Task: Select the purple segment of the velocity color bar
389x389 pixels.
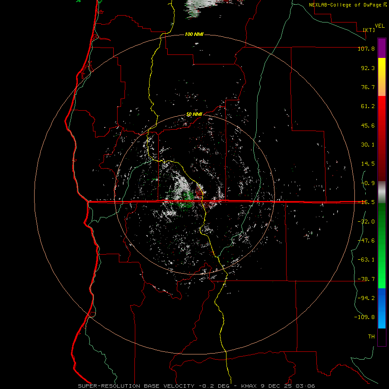Action: (382, 48)
